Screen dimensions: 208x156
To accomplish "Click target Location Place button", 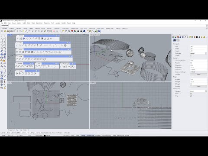I will coord(198,86).
